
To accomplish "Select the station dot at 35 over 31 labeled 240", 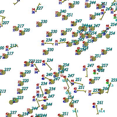I will (x=59, y=43).
